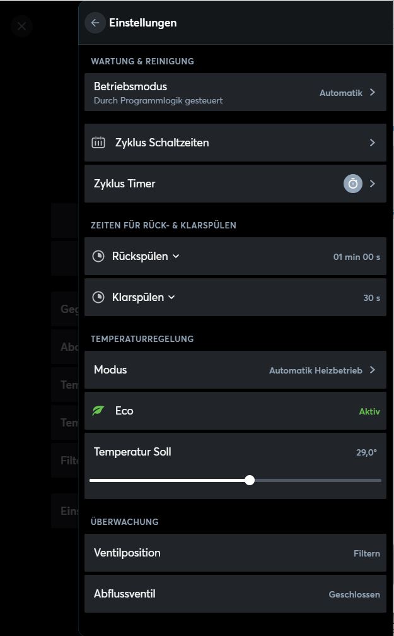Open the Zyklus Timer chevron arrow

point(373,184)
